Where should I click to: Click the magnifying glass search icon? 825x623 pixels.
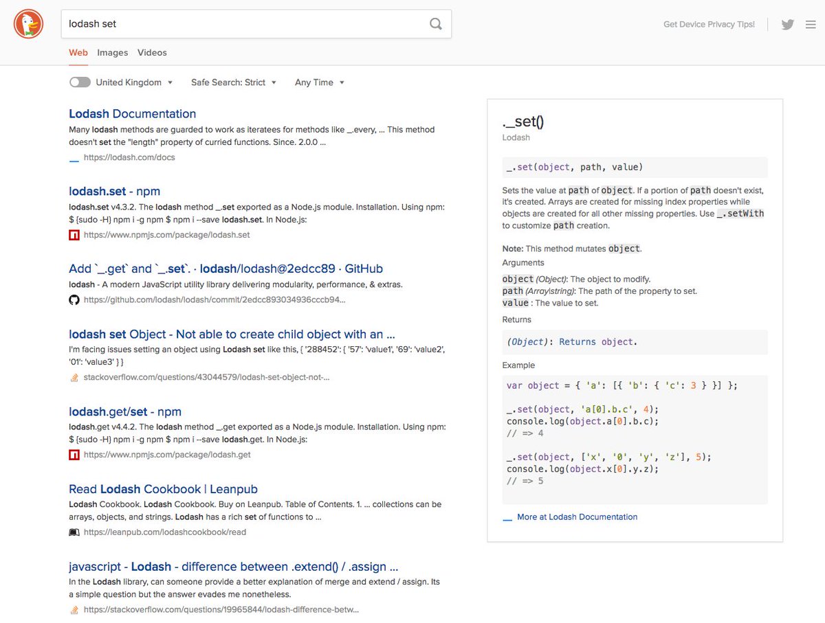point(436,24)
